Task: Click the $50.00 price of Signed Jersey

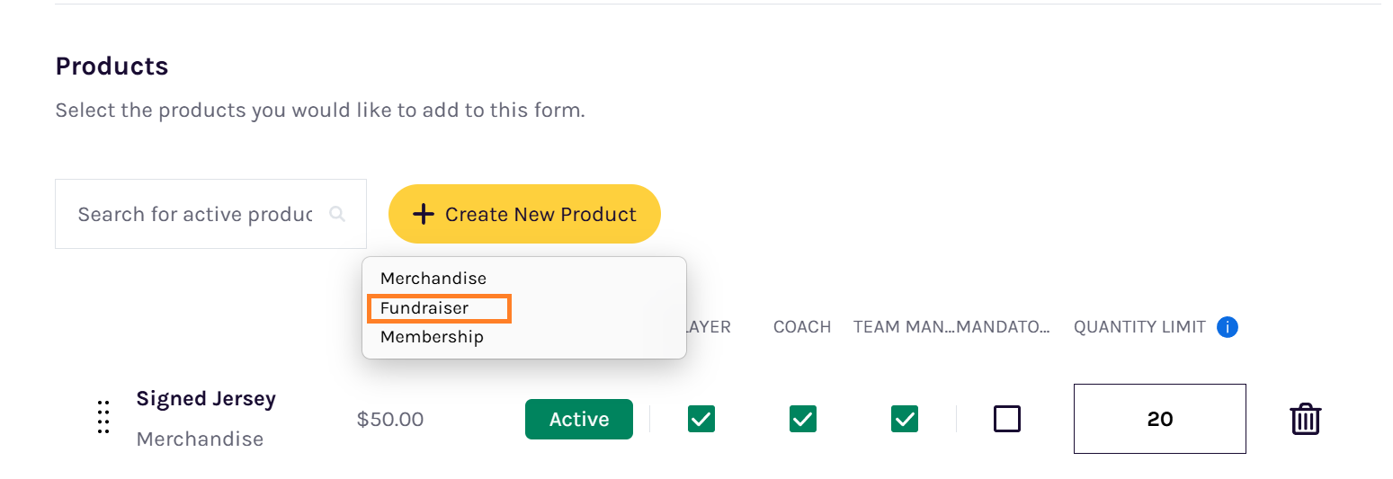Action: (390, 419)
